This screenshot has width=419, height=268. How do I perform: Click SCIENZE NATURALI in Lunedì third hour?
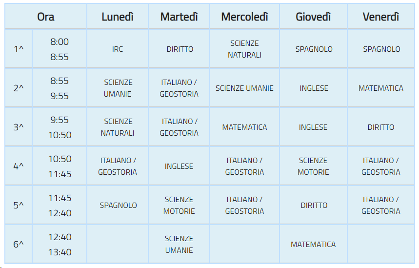tap(117, 127)
